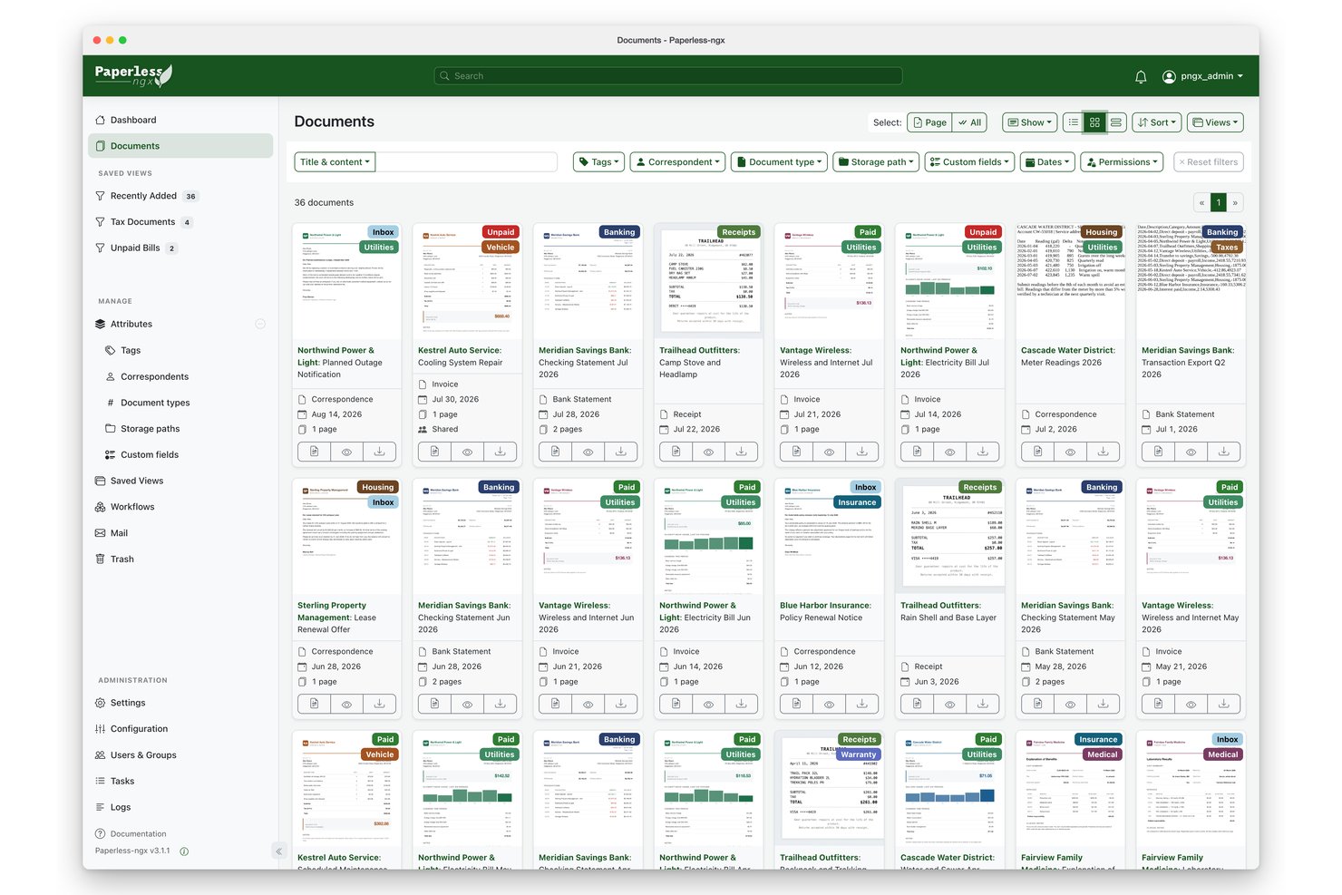Open the pngx_admin user menu
This screenshot has width=1342, height=895.
[1203, 76]
